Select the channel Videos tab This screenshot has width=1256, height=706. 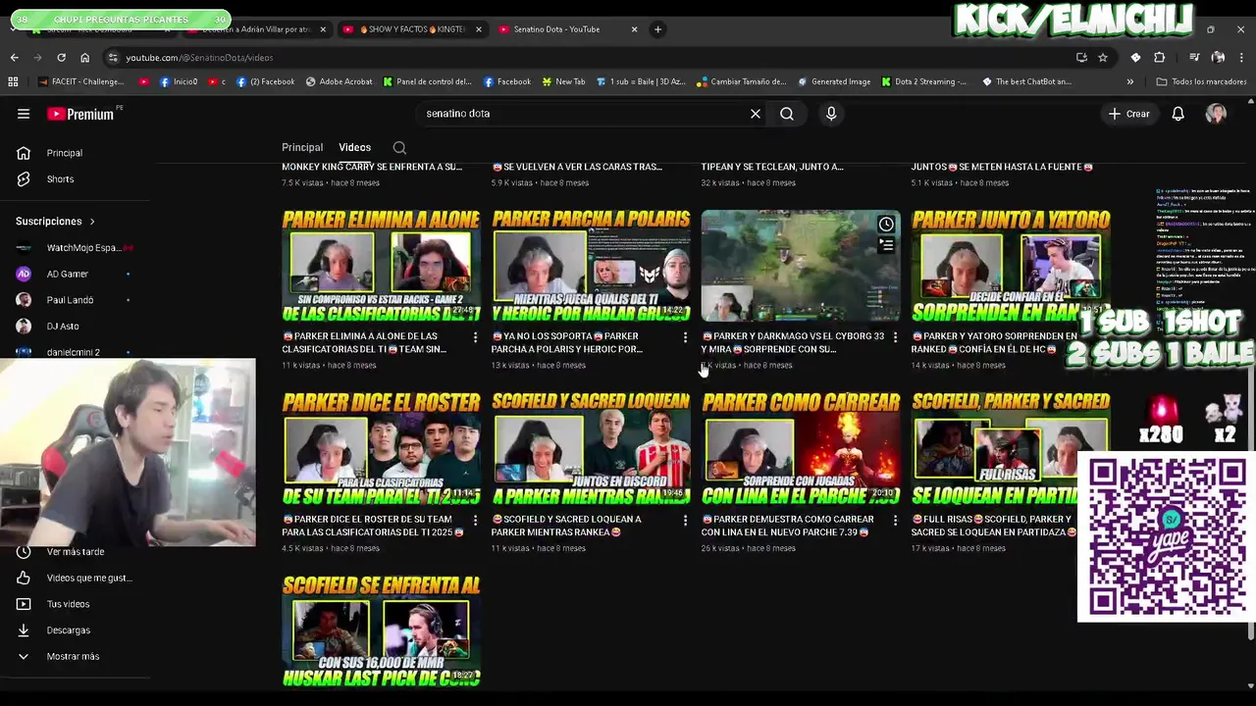point(354,148)
